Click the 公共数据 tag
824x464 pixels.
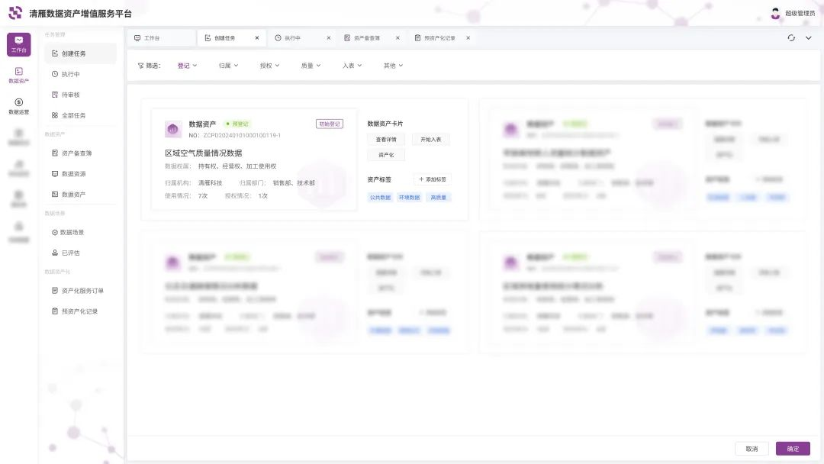click(380, 197)
